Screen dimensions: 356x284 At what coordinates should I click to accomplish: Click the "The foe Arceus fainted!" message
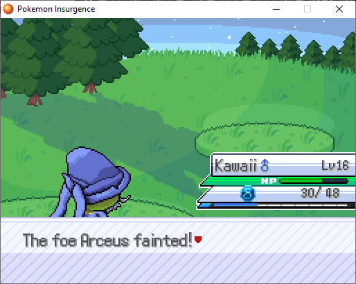[x=107, y=240]
